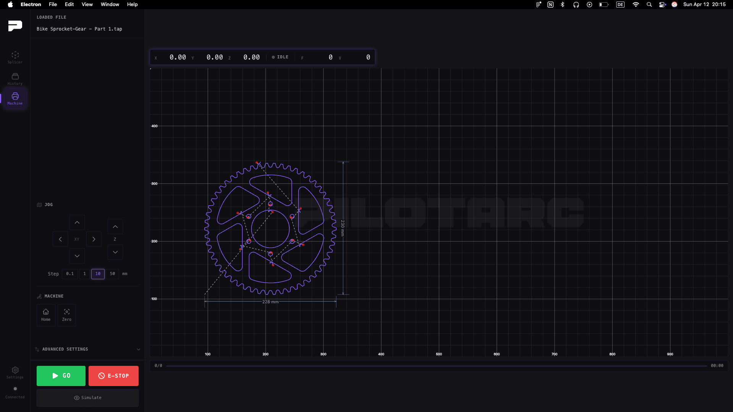Set jog step to 0.1 mm
This screenshot has width=733, height=412.
(x=70, y=274)
